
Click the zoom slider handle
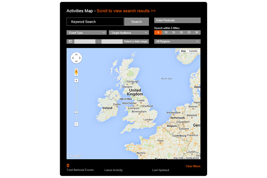[x=76, y=112]
